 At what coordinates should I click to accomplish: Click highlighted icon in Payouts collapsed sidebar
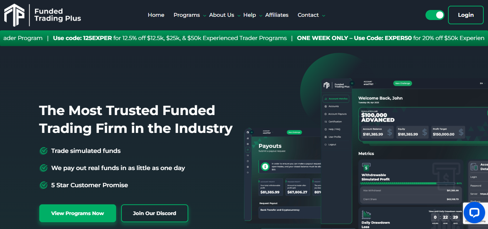tap(248, 150)
